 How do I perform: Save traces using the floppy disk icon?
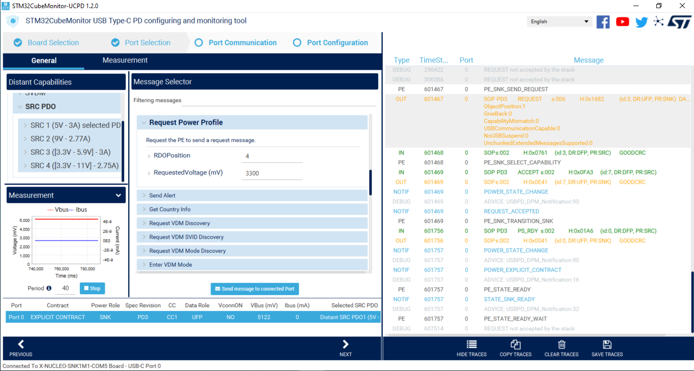pos(607,348)
